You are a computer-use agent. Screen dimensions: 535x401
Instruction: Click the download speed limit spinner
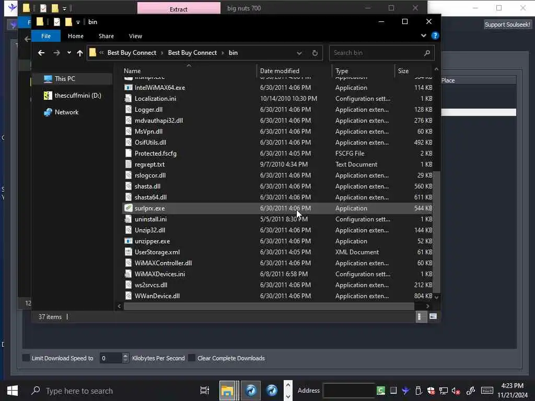pyautogui.click(x=125, y=358)
